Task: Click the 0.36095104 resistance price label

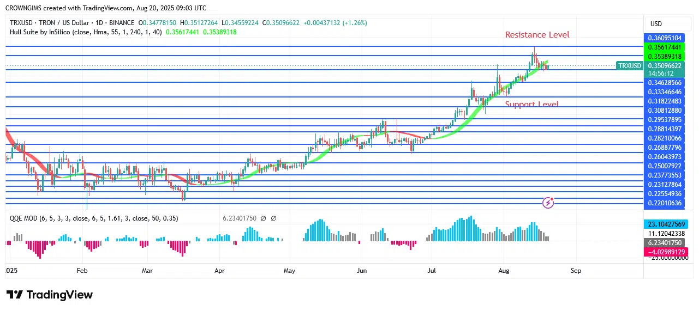Action: 665,38
